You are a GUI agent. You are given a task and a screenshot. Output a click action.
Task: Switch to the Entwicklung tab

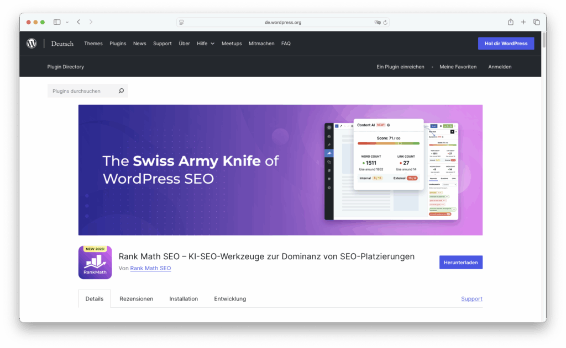230,299
